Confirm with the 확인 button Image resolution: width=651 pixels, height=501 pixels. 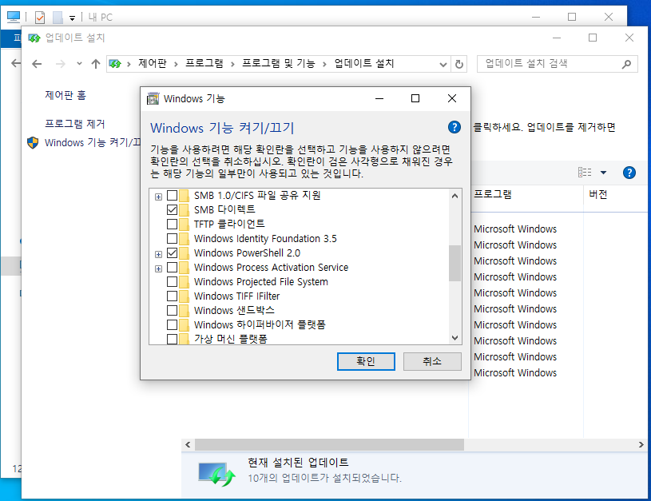366,361
